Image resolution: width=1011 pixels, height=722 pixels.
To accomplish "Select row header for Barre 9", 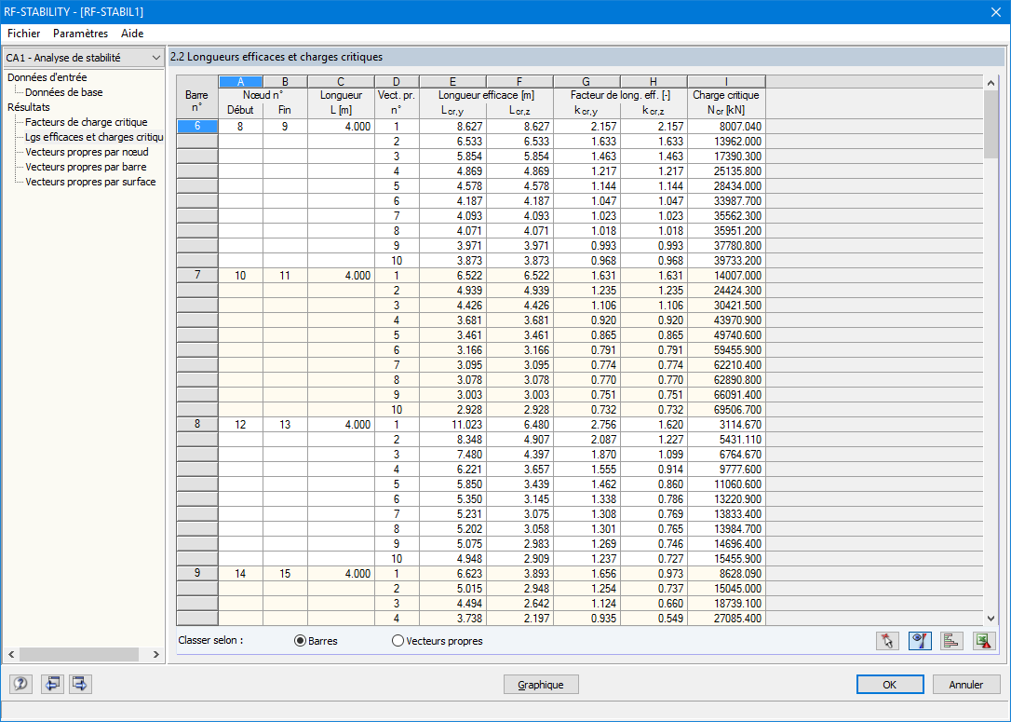I will (197, 574).
